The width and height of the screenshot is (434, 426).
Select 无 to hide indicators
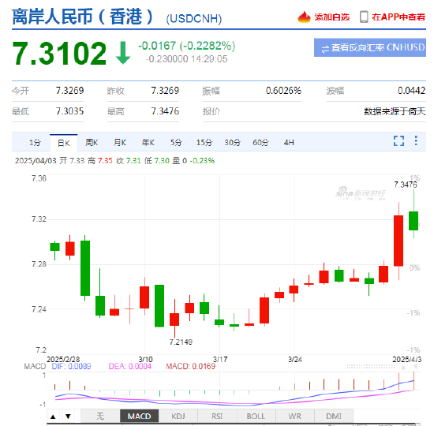[x=100, y=417]
